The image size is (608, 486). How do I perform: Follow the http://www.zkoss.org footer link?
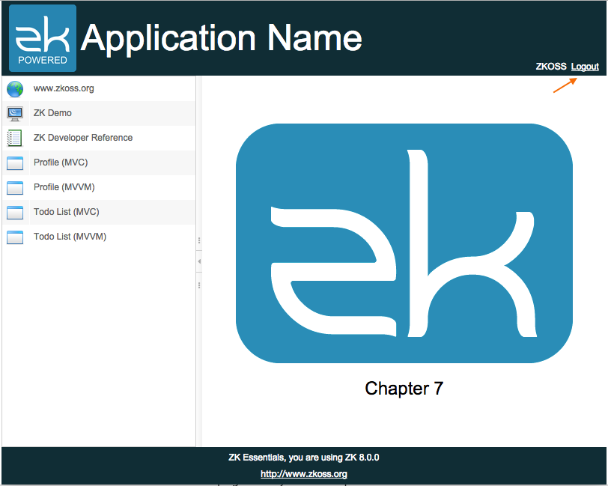pos(303,474)
